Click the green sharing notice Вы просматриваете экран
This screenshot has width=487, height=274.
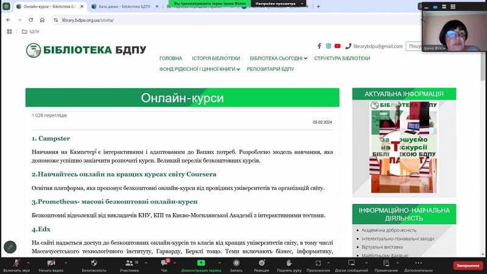(210, 4)
